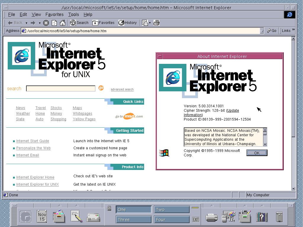Open the Personalize the Web link

point(33,148)
